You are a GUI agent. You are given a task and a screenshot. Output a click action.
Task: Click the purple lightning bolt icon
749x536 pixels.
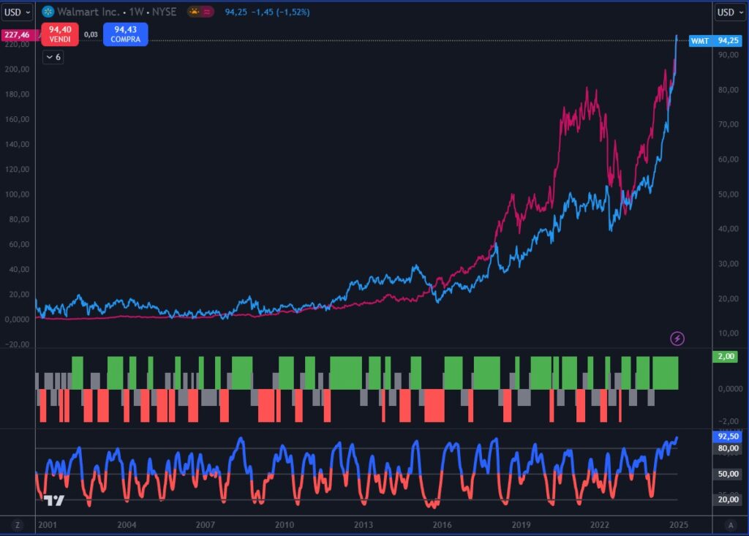pos(678,338)
